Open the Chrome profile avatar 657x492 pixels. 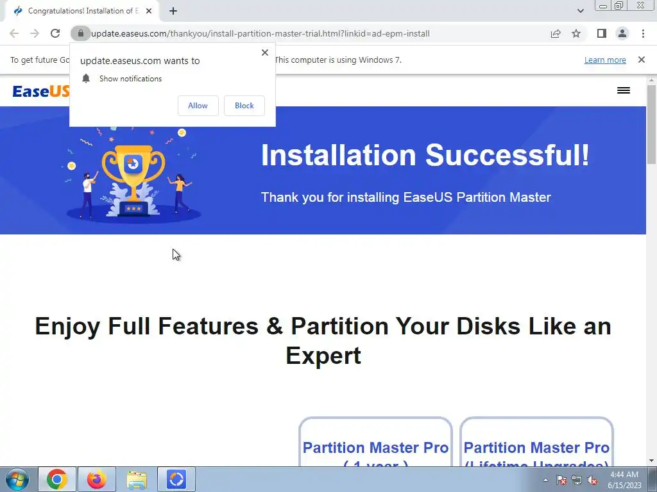(622, 33)
